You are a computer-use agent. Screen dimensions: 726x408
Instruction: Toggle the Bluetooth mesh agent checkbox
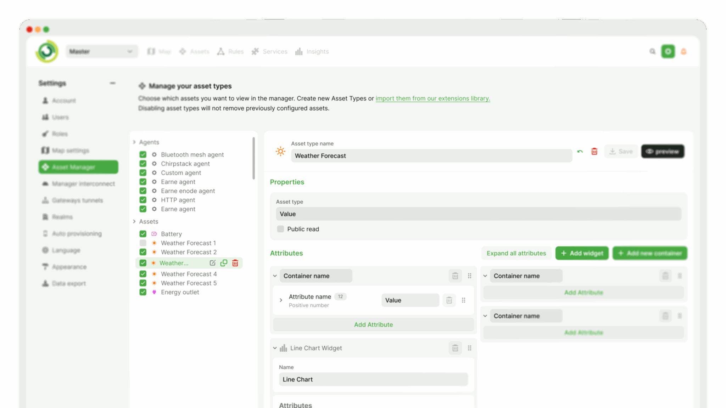pyautogui.click(x=143, y=155)
